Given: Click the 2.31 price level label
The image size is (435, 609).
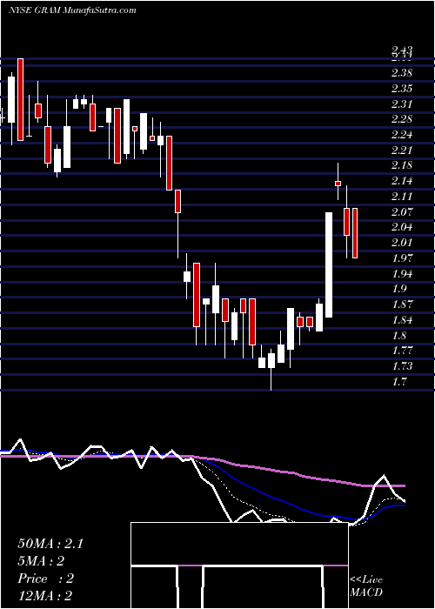Looking at the screenshot, I should pyautogui.click(x=402, y=104).
